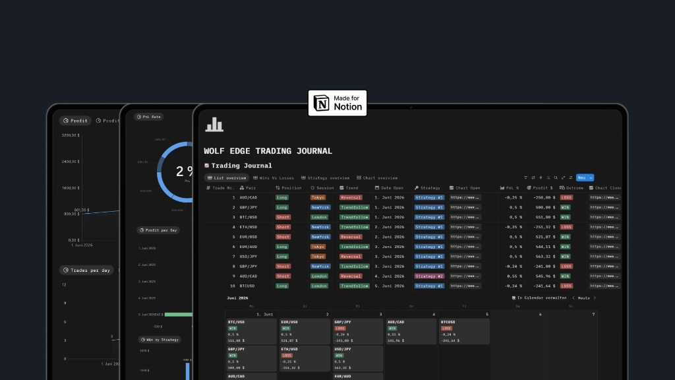Click the Pair column header

(248, 188)
